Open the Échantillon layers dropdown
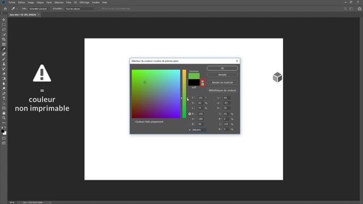Image resolution: width=363 pixels, height=204 pixels. coord(79,9)
